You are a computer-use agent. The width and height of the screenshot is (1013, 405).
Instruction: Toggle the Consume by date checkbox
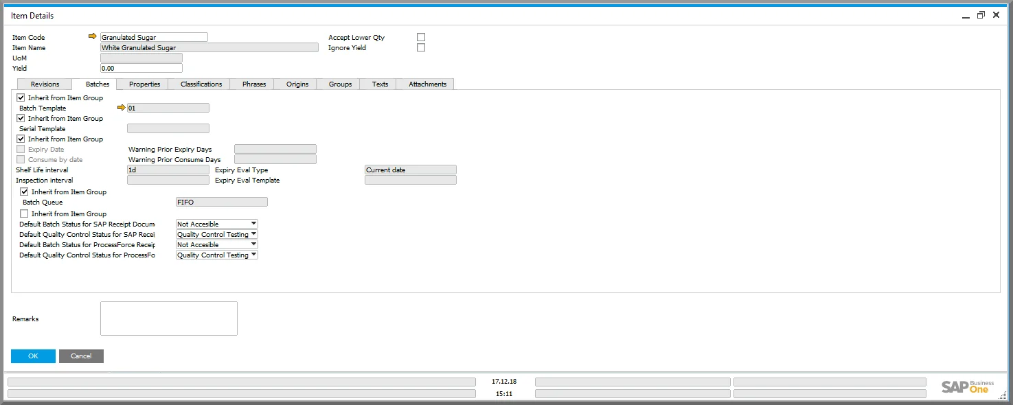point(21,159)
